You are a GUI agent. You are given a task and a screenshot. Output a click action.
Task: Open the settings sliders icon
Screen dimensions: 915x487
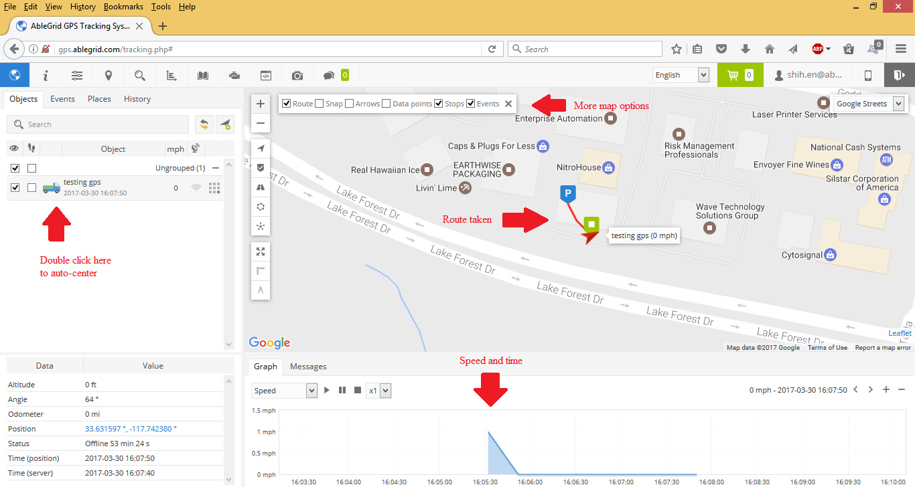coord(77,76)
